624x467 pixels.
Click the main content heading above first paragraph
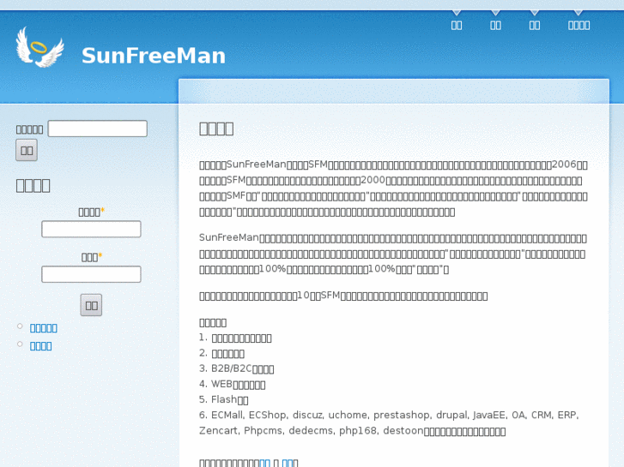pos(216,129)
